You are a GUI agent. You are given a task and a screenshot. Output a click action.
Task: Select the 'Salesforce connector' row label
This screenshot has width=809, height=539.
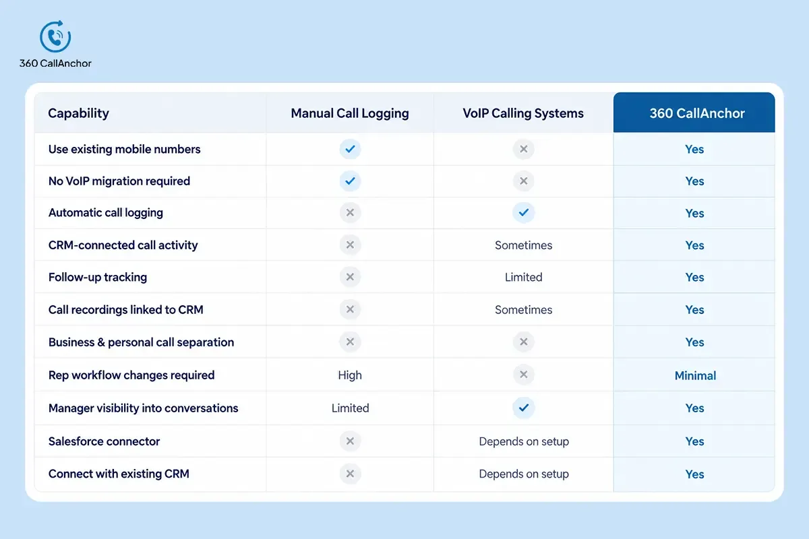click(x=104, y=441)
